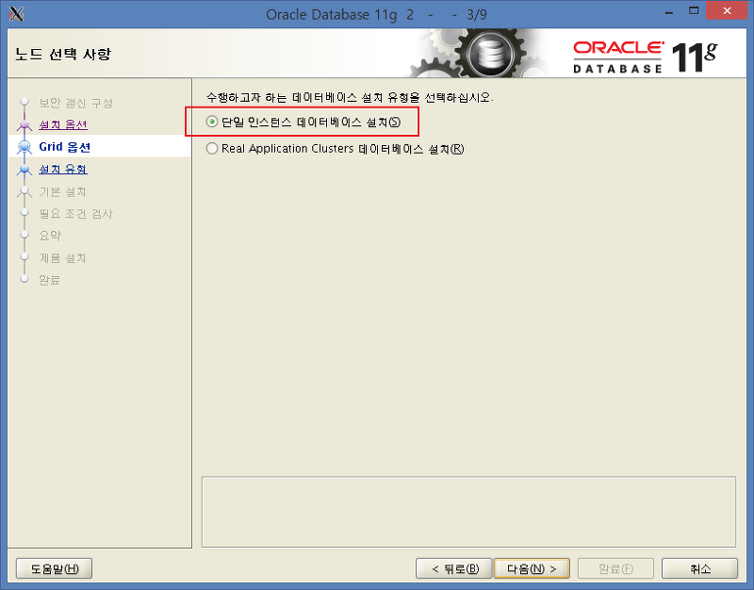The image size is (754, 590).
Task: Click the 설치 옵션 step node icon
Action: pos(25,125)
